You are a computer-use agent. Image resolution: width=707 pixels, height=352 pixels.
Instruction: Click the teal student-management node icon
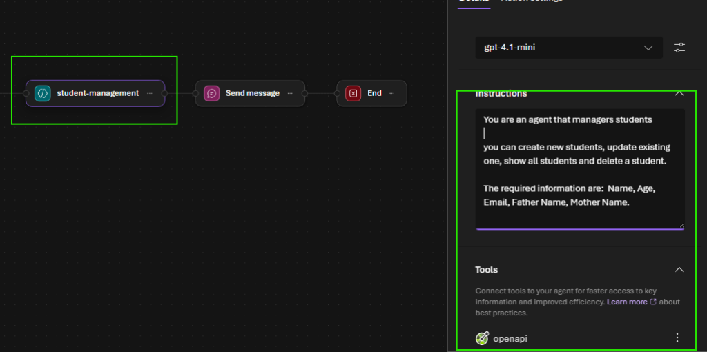click(x=43, y=93)
